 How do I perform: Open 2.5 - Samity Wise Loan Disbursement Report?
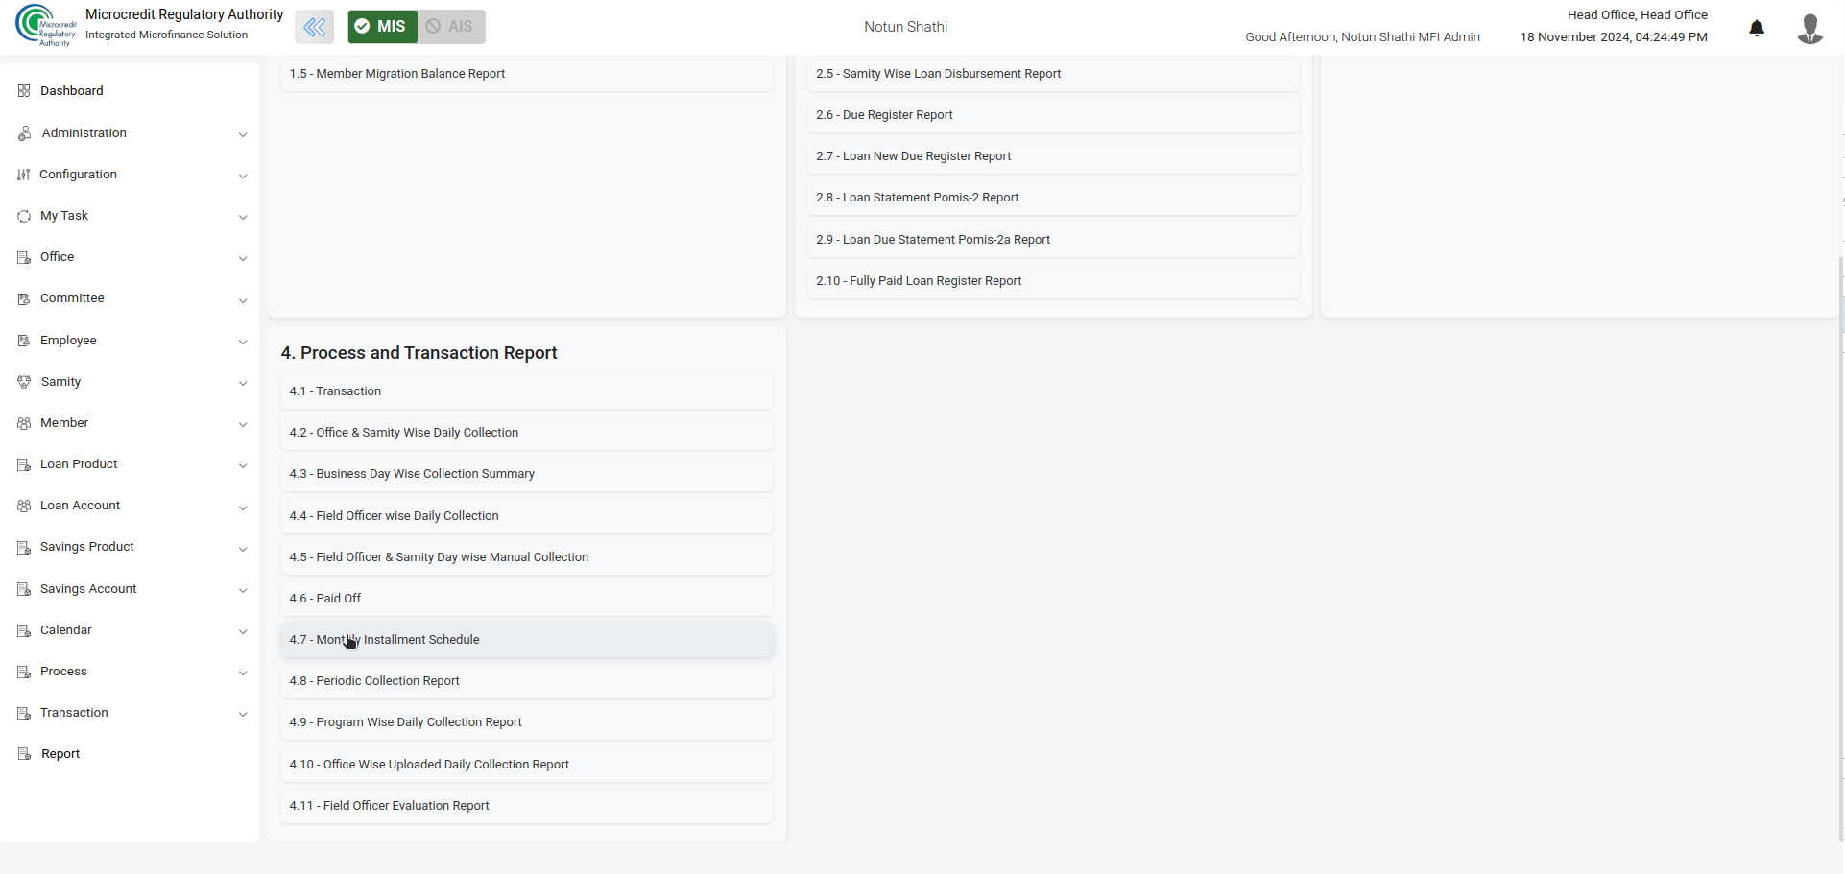pos(1053,74)
